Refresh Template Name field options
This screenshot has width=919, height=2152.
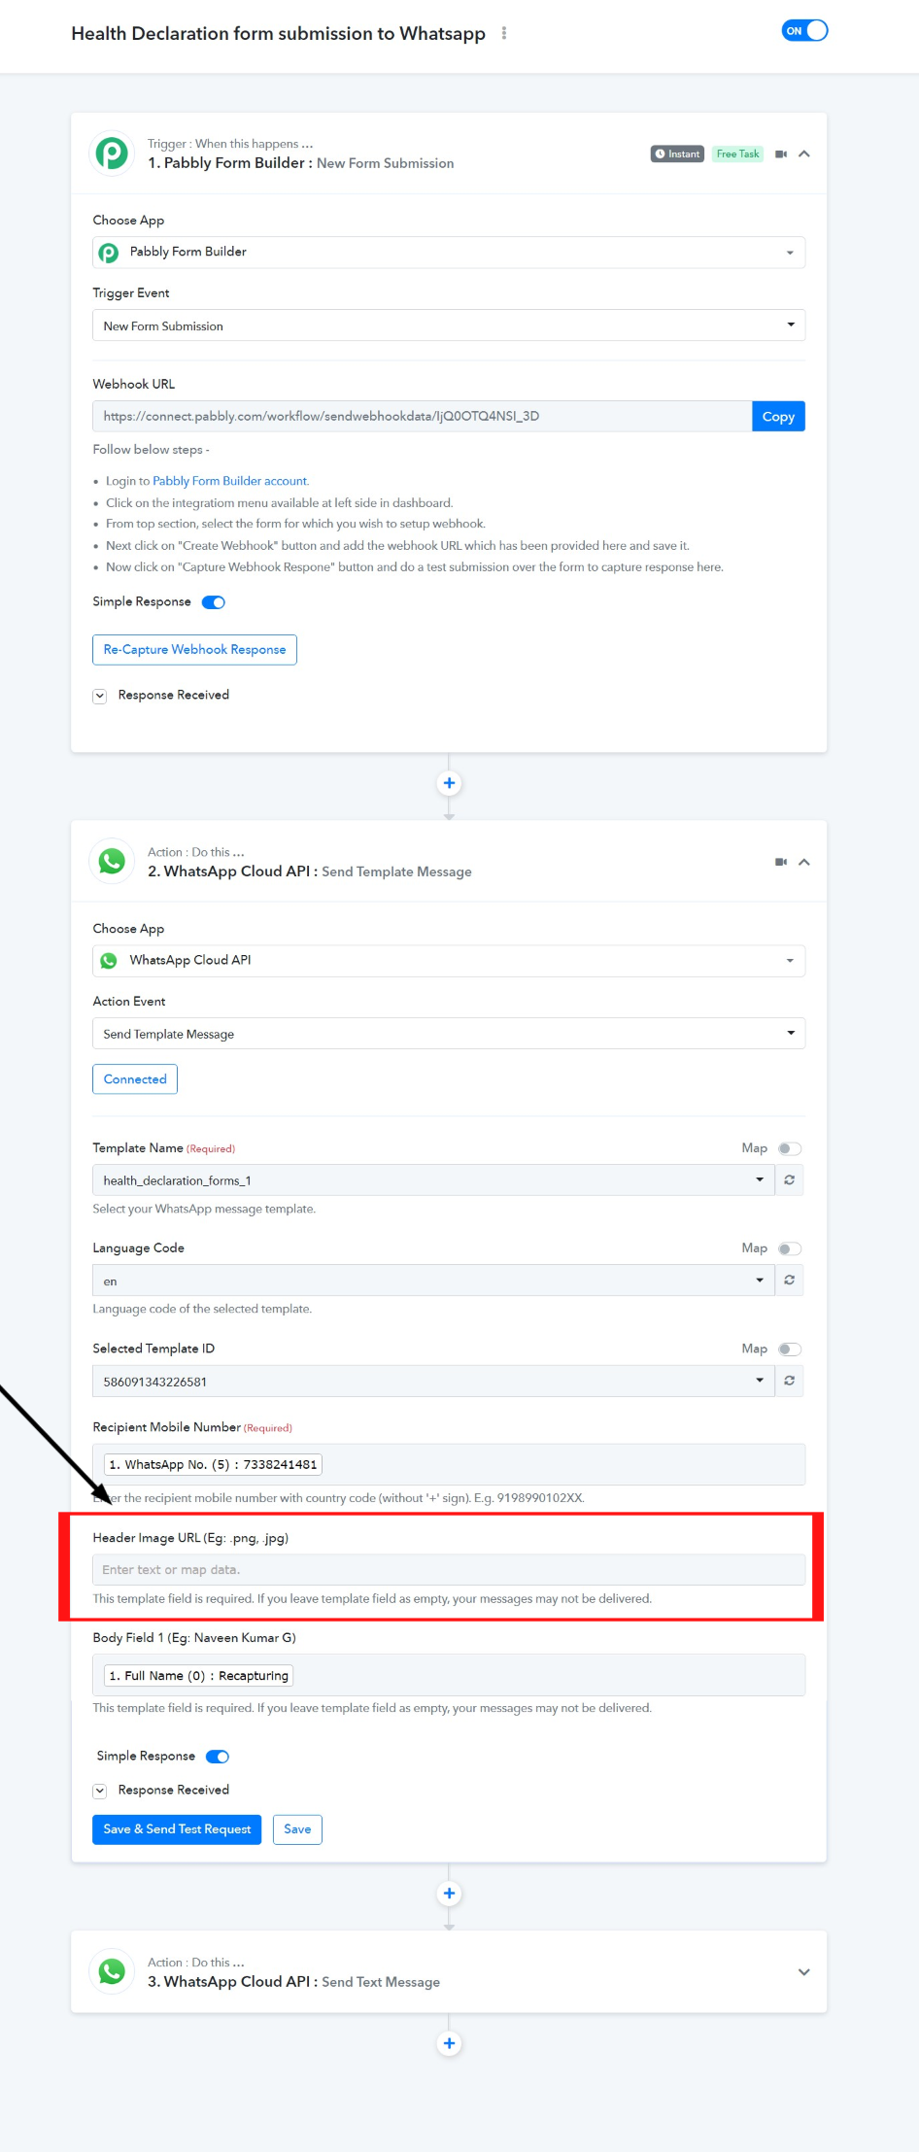[790, 1180]
